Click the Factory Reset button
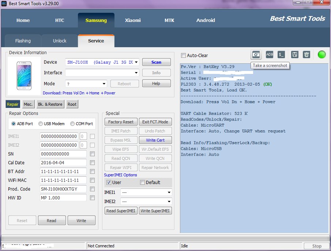 pyautogui.click(x=121, y=122)
